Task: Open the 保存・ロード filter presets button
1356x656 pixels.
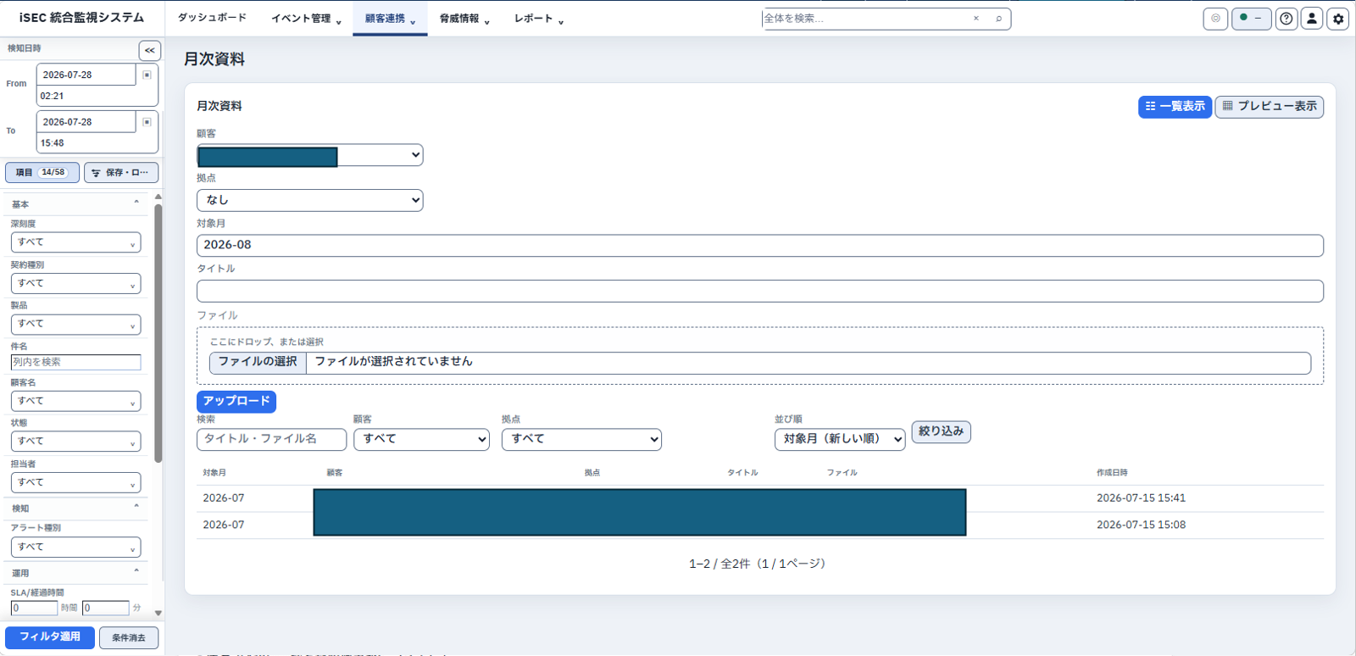Action: (121, 173)
